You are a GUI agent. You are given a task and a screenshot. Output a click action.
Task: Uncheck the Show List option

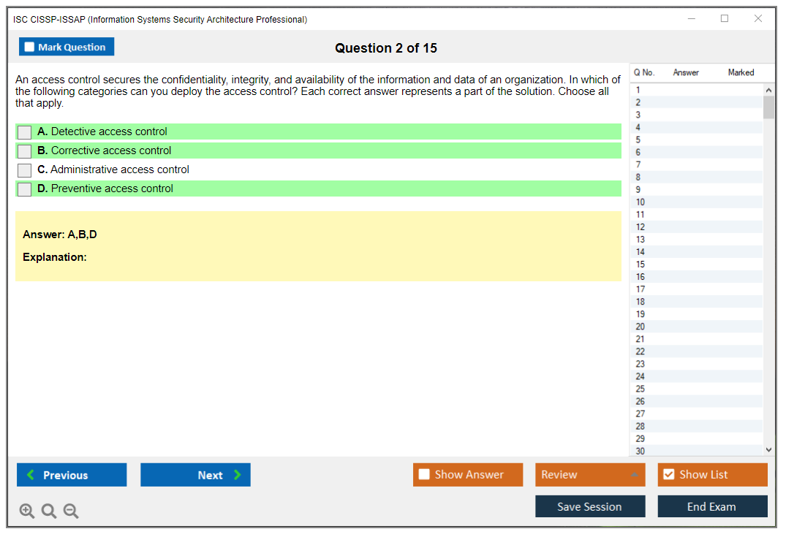point(668,475)
